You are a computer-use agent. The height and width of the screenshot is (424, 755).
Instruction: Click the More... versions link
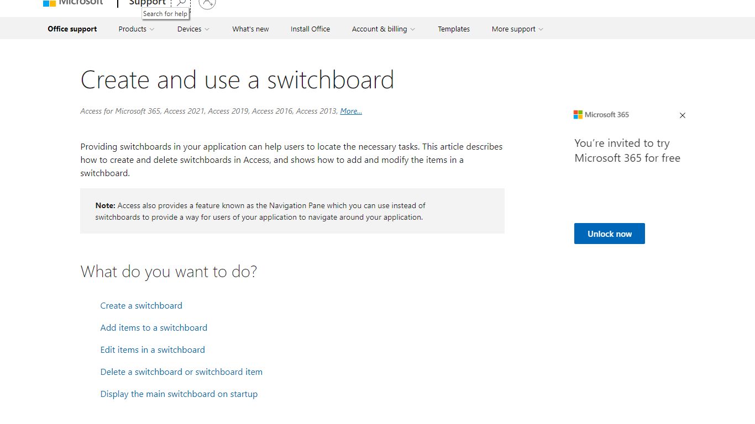[x=351, y=111]
